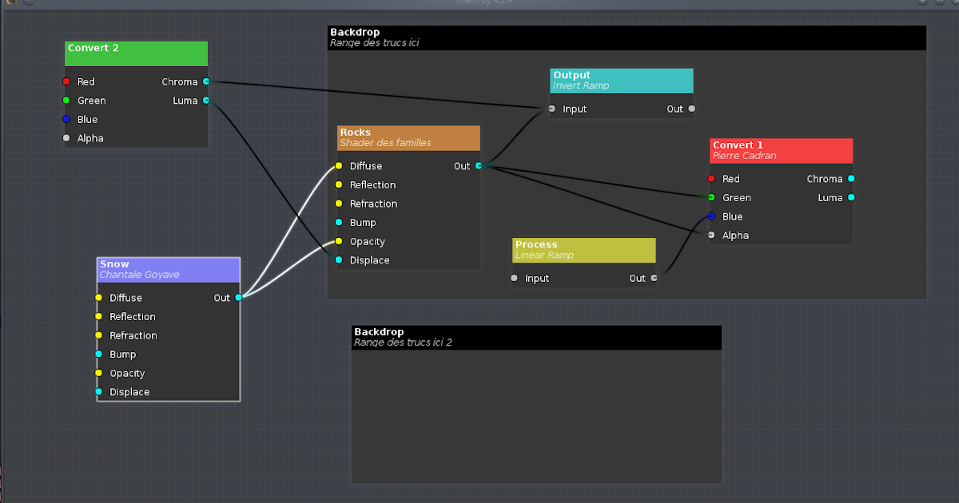Toggle the Green channel input on Convert 2
Viewport: 959px width, 503px height.
pos(66,101)
